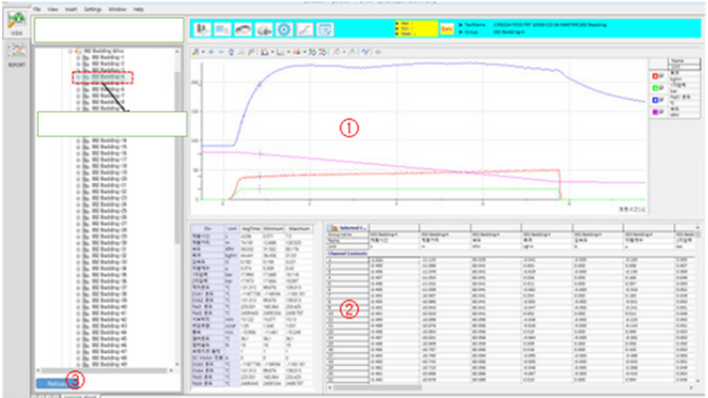Viewport: 708px width, 398px height.
Task: Click the gear settings icon in the cyan toolbar
Action: [283, 30]
